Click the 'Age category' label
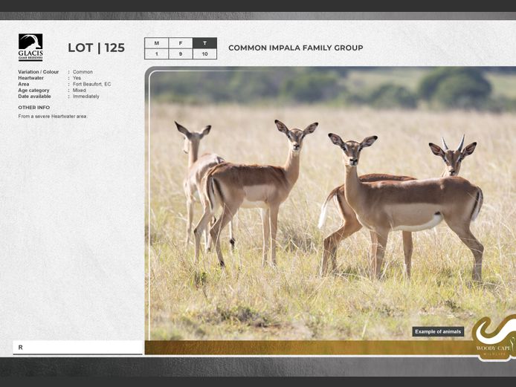 point(33,90)
